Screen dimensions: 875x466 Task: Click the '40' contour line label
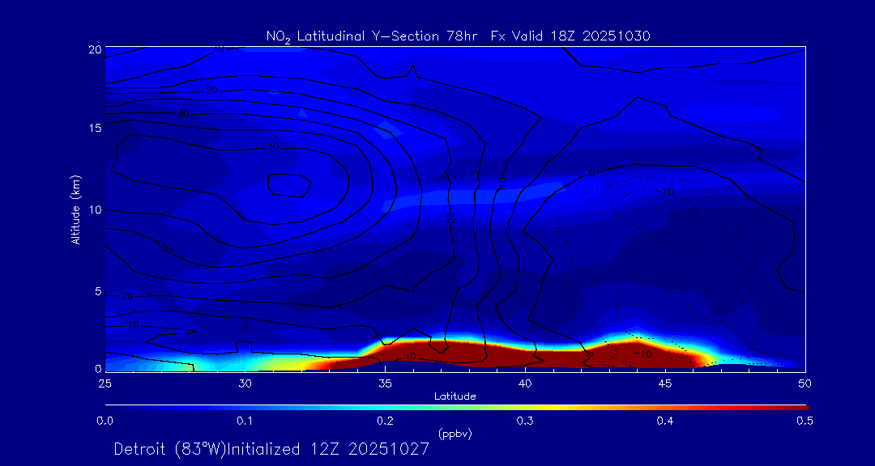pos(273,147)
